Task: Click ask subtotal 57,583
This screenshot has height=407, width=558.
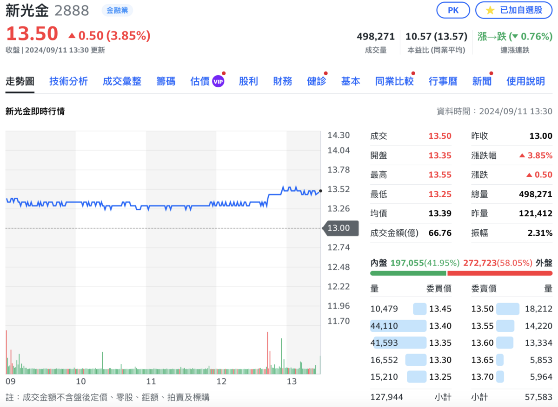Action: tap(538, 397)
